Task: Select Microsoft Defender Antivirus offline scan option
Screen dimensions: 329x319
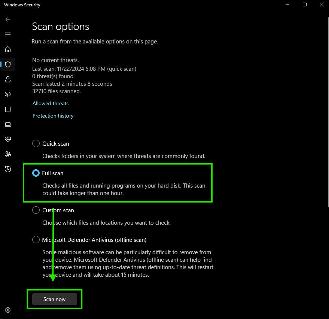Action: (x=36, y=240)
